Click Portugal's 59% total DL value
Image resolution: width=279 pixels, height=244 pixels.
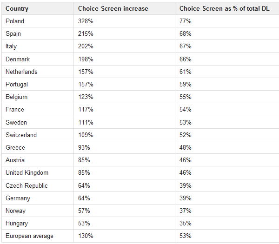(185, 84)
